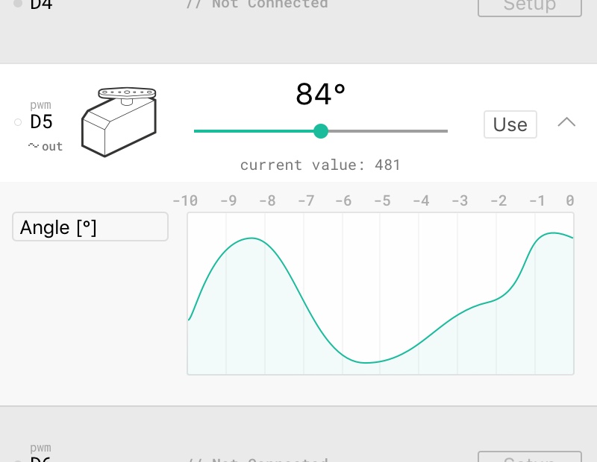The width and height of the screenshot is (597, 462).
Task: Click the Setup button in the D4 row
Action: pos(529,6)
